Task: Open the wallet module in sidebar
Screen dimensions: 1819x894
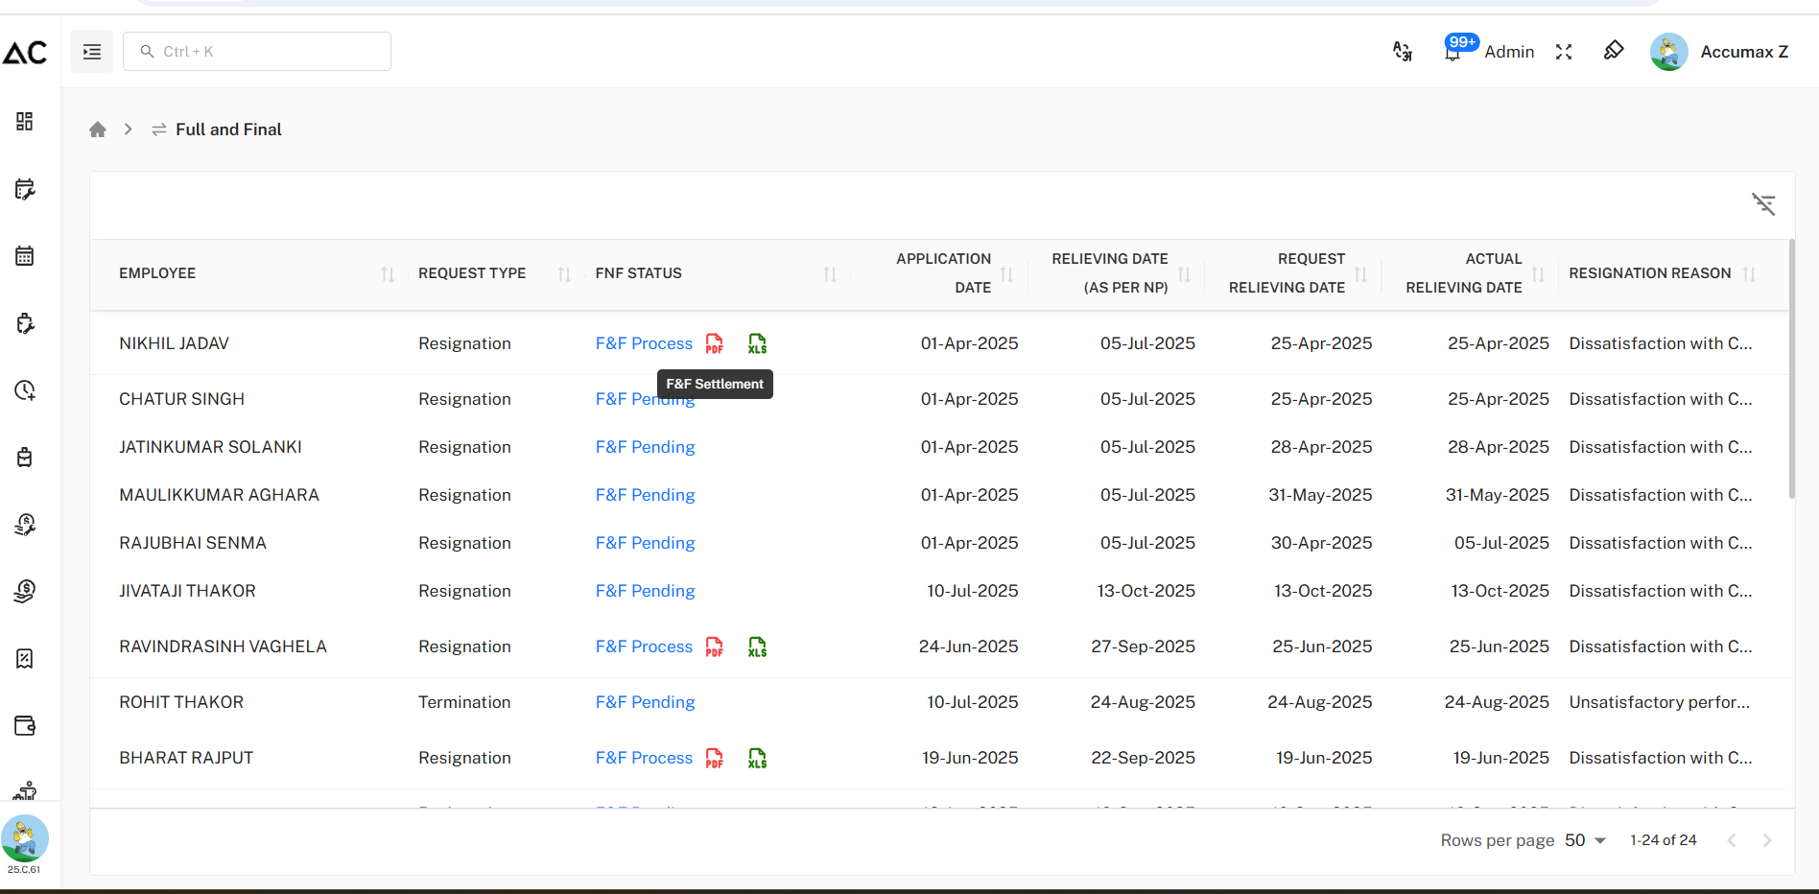Action: tap(25, 725)
